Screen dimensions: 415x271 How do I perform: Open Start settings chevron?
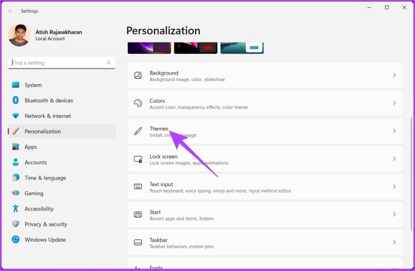click(x=394, y=214)
